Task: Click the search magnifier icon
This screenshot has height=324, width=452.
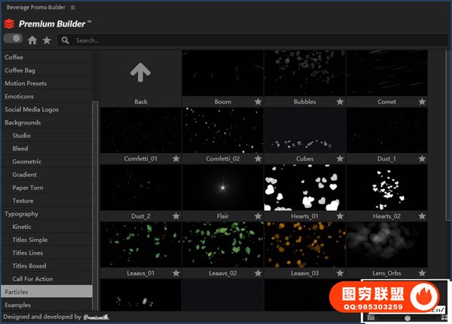Action: (66, 40)
